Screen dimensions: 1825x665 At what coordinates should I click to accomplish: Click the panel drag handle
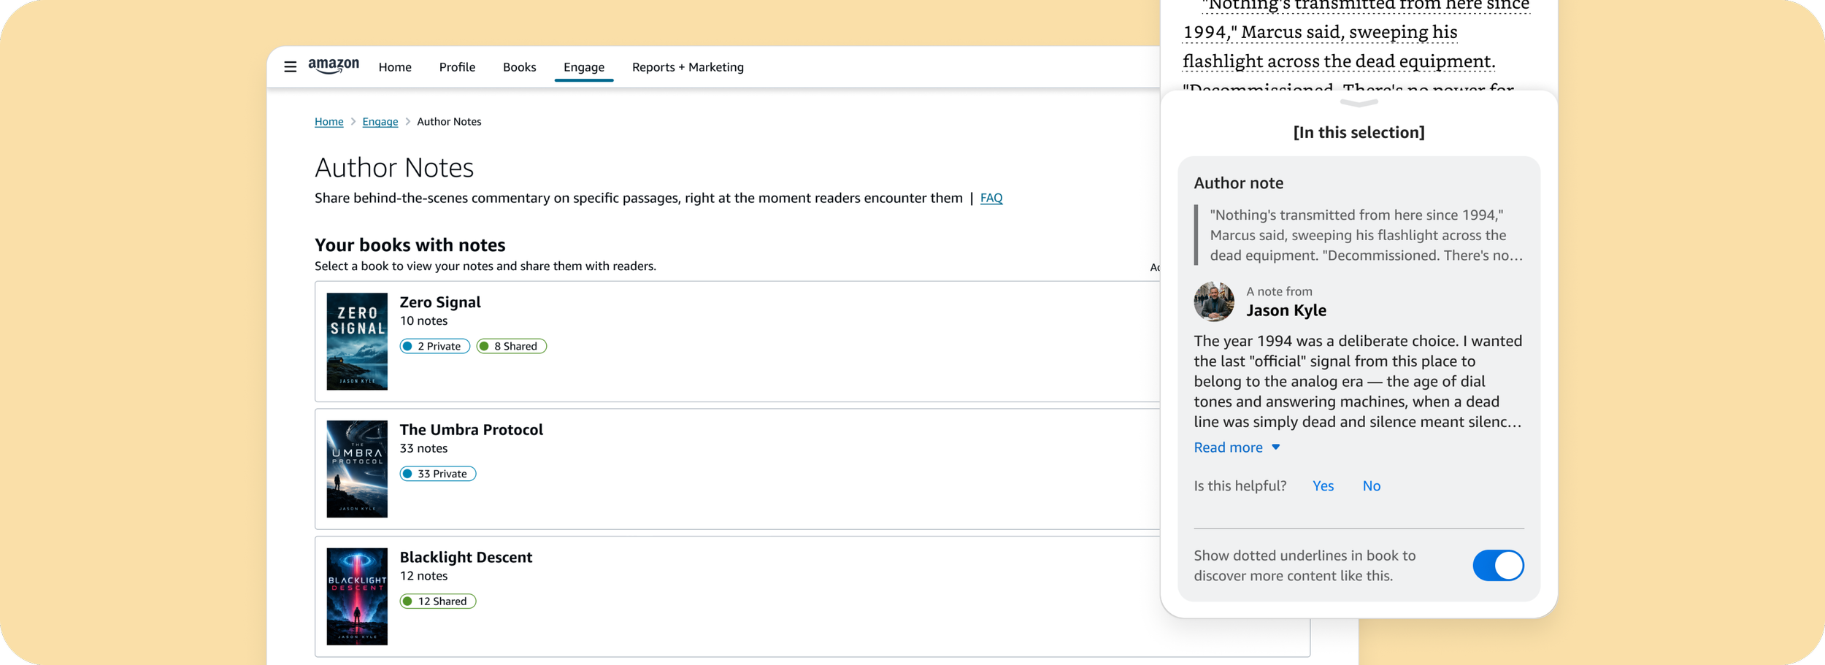(1359, 104)
